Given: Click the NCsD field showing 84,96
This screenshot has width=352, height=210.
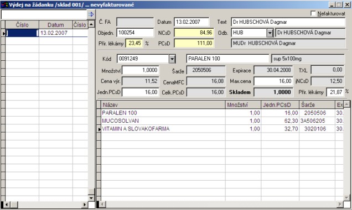Looking at the screenshot, I should 194,33.
